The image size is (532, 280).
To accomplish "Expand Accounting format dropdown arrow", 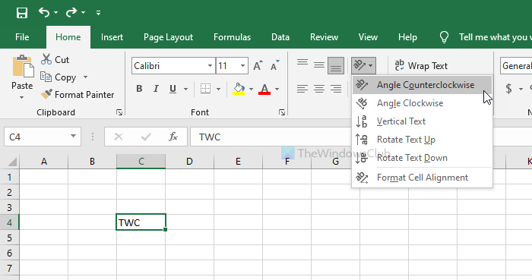I will pyautogui.click(x=521, y=89).
